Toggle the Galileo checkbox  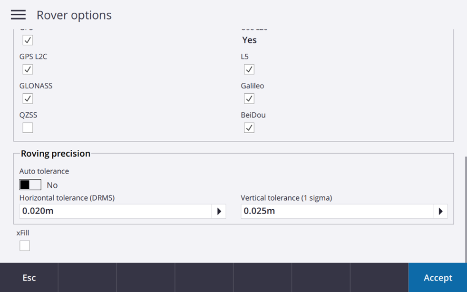(x=249, y=98)
